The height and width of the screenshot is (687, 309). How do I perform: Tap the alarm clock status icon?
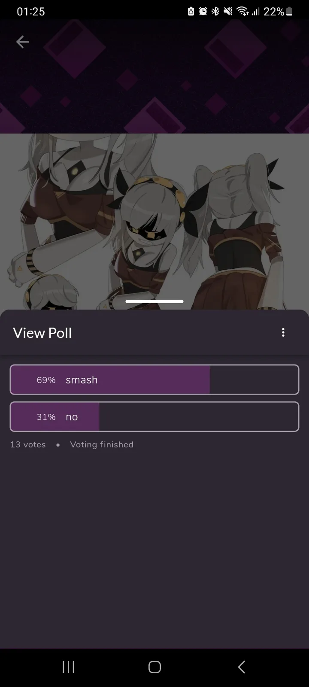point(203,12)
